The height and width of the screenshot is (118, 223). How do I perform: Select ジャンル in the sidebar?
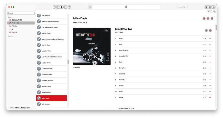point(21,32)
